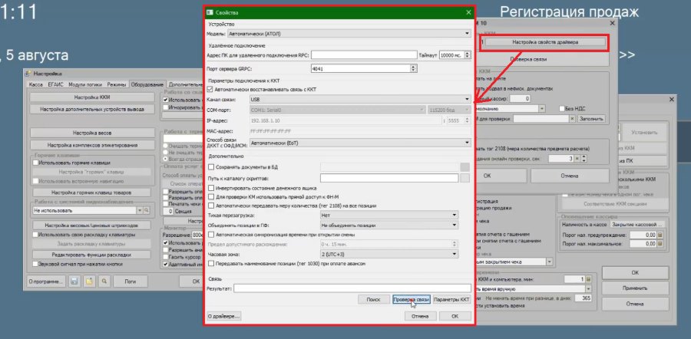Open Настройка комплексов этикетирования

click(x=92, y=145)
